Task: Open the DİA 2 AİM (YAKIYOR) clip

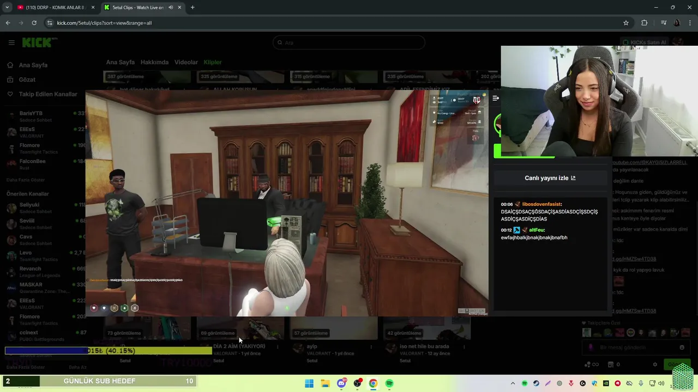Action: (239, 346)
